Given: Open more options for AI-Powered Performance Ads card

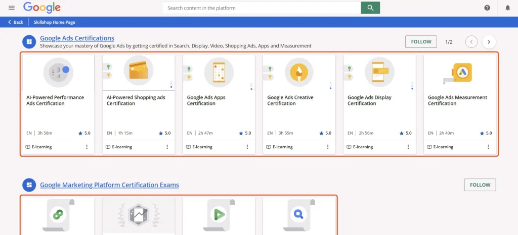Looking at the screenshot, I should 87,147.
